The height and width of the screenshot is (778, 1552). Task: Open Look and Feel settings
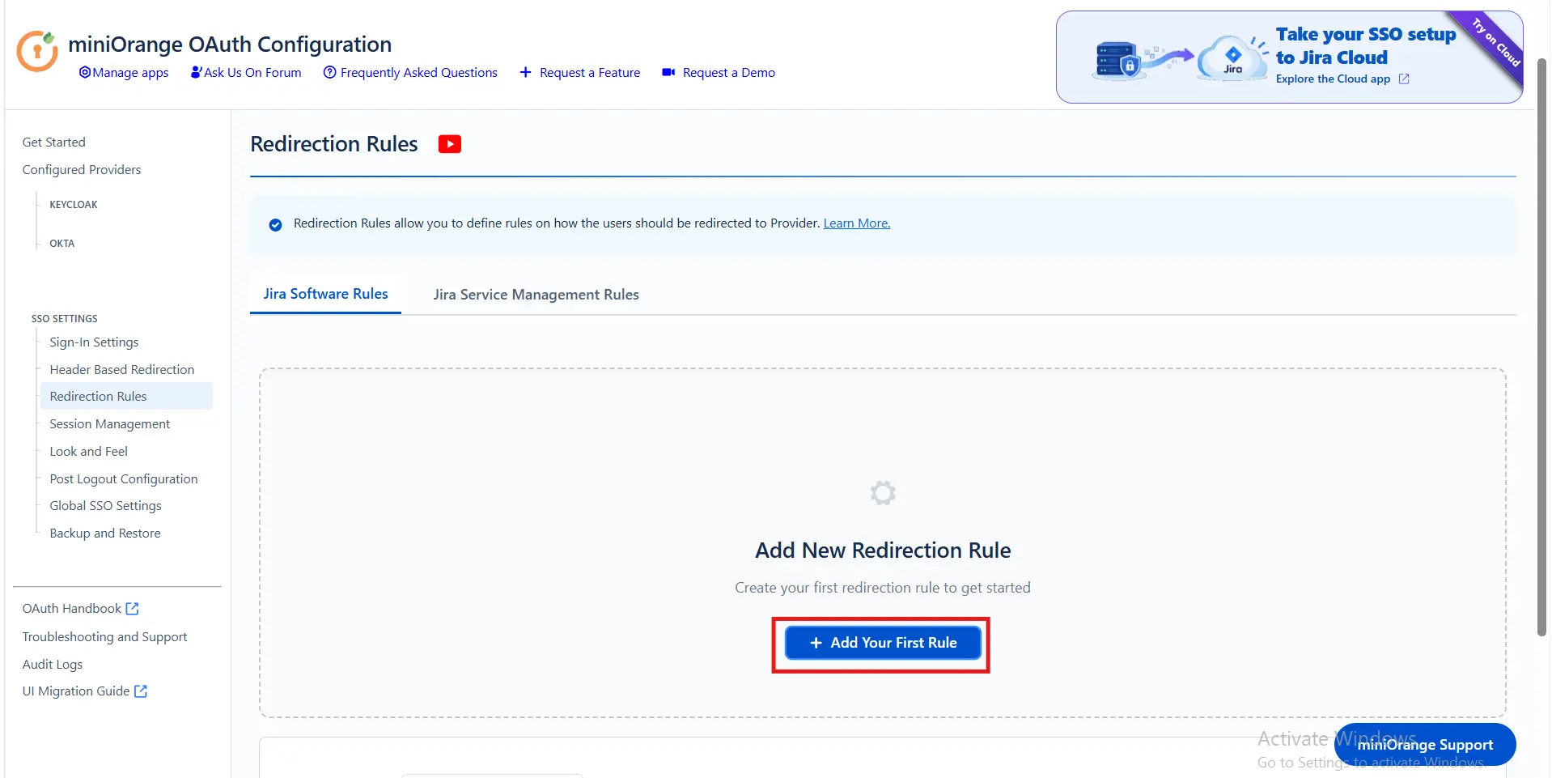(89, 452)
